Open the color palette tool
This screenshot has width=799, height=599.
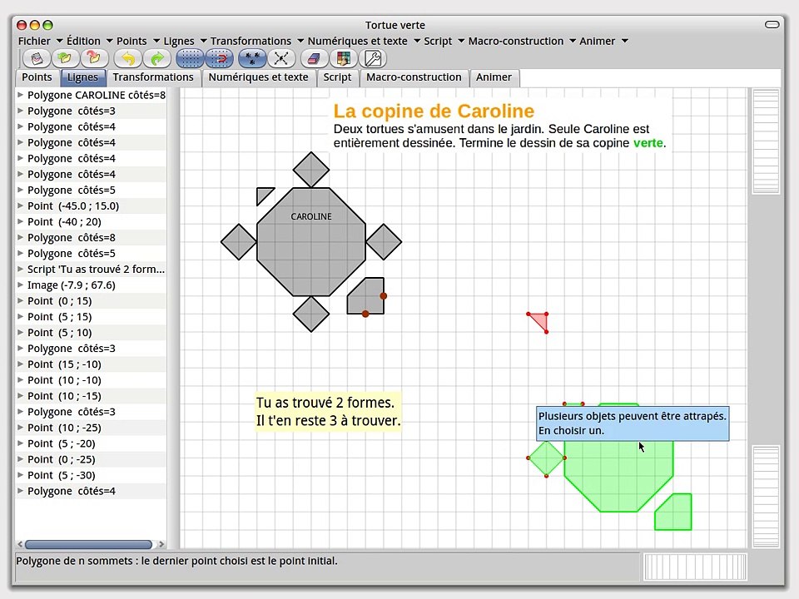(344, 58)
